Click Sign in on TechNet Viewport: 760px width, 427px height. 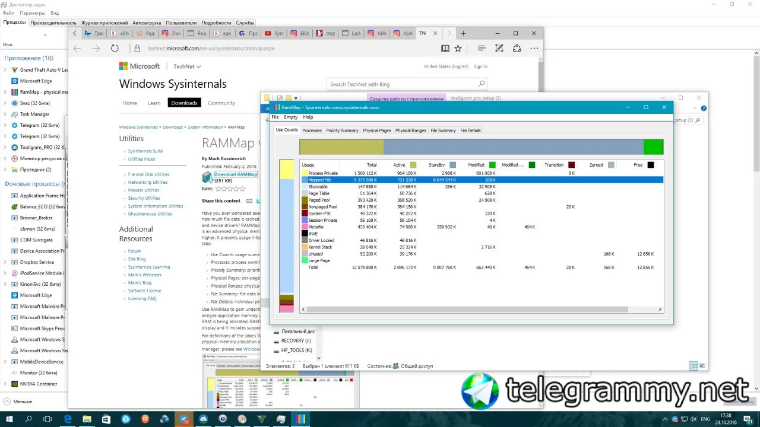tap(481, 66)
